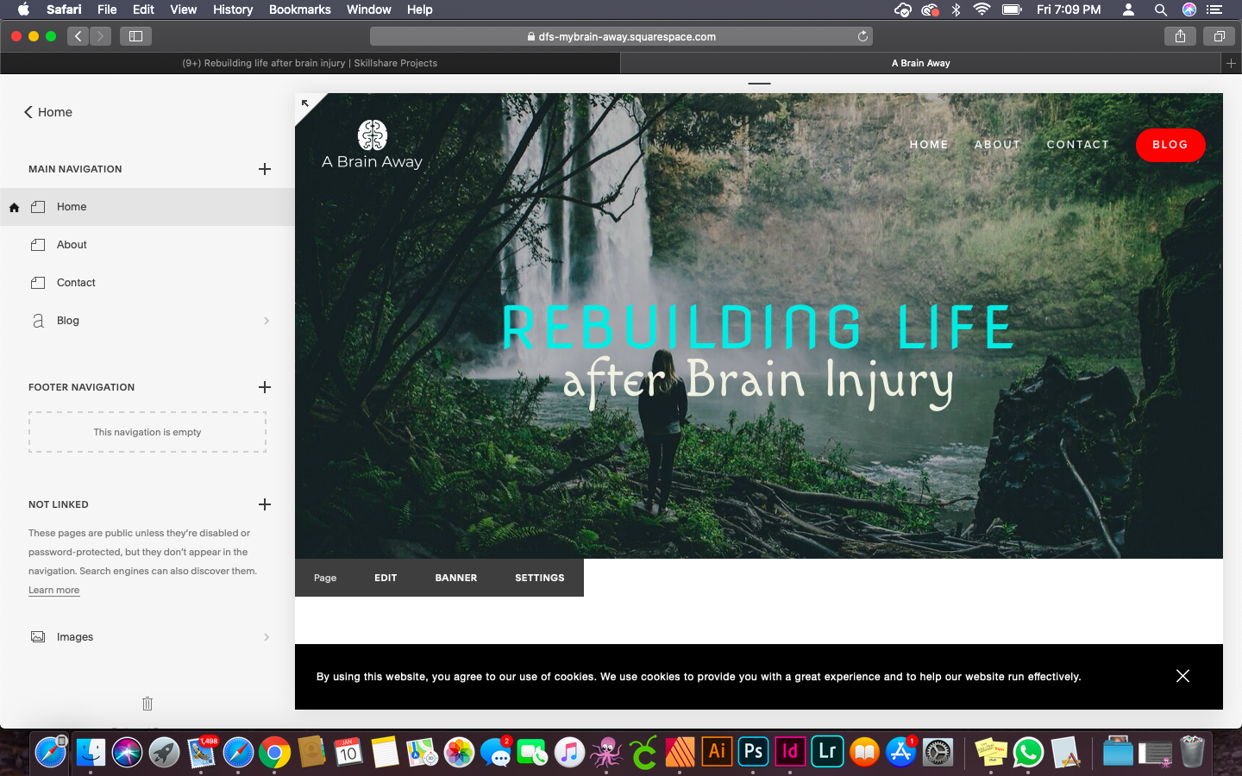
Task: Click the red BLOG button in site header
Action: pyautogui.click(x=1170, y=145)
